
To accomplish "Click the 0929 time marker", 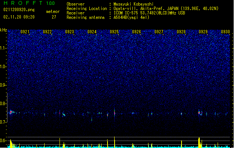I will [x=203, y=32].
